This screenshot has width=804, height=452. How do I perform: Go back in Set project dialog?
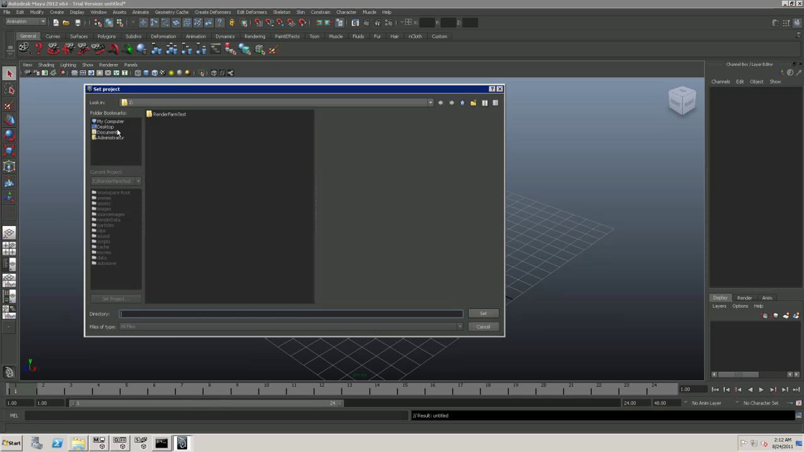(x=440, y=103)
